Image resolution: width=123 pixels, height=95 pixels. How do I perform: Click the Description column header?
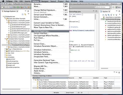click(50, 78)
